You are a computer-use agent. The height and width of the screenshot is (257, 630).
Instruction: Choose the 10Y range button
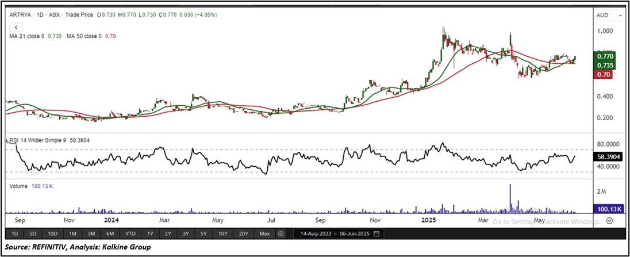[x=223, y=233]
